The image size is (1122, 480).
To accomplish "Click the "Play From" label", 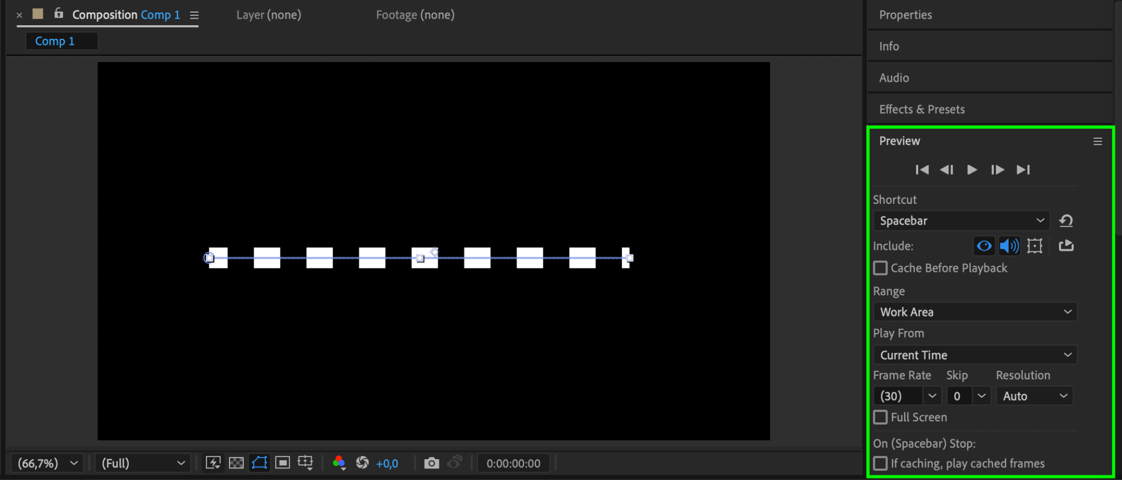I will point(898,333).
